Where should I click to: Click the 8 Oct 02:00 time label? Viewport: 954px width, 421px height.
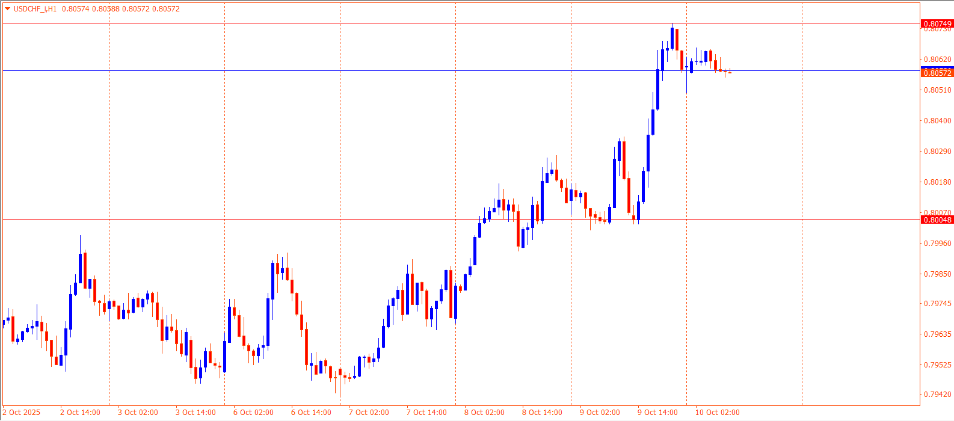click(484, 413)
